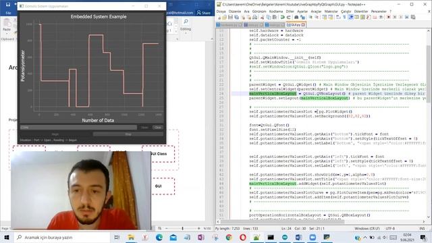432x243 pixels.
Task: Open the Düzenle menu in Notepad++
Action: 235,11
